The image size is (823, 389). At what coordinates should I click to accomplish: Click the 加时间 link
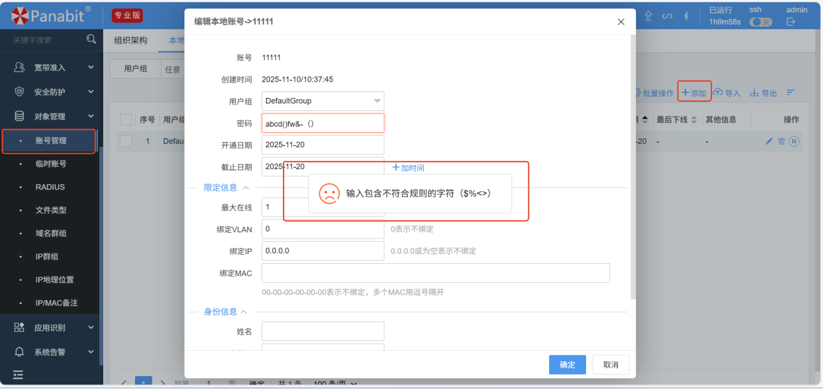point(408,168)
